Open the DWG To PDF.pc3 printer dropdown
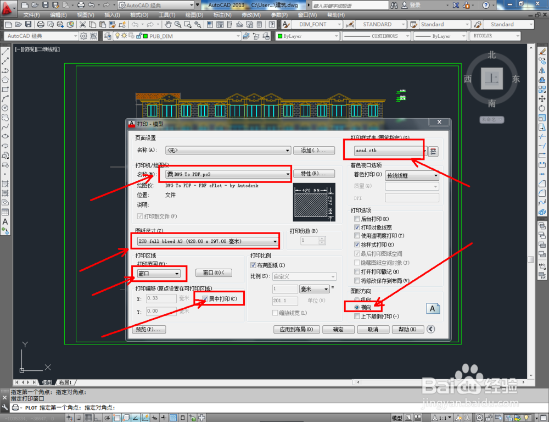The image size is (549, 422). click(228, 174)
